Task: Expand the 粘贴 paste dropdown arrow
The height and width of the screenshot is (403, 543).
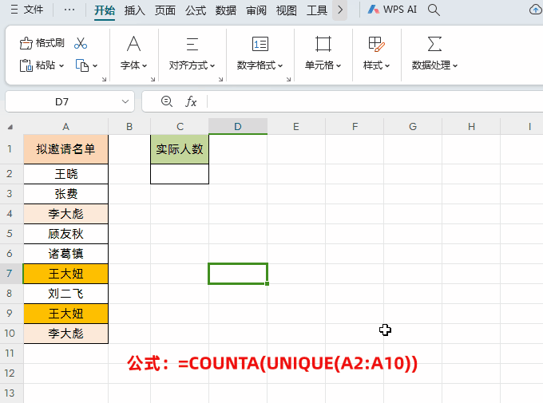Action: coord(61,65)
